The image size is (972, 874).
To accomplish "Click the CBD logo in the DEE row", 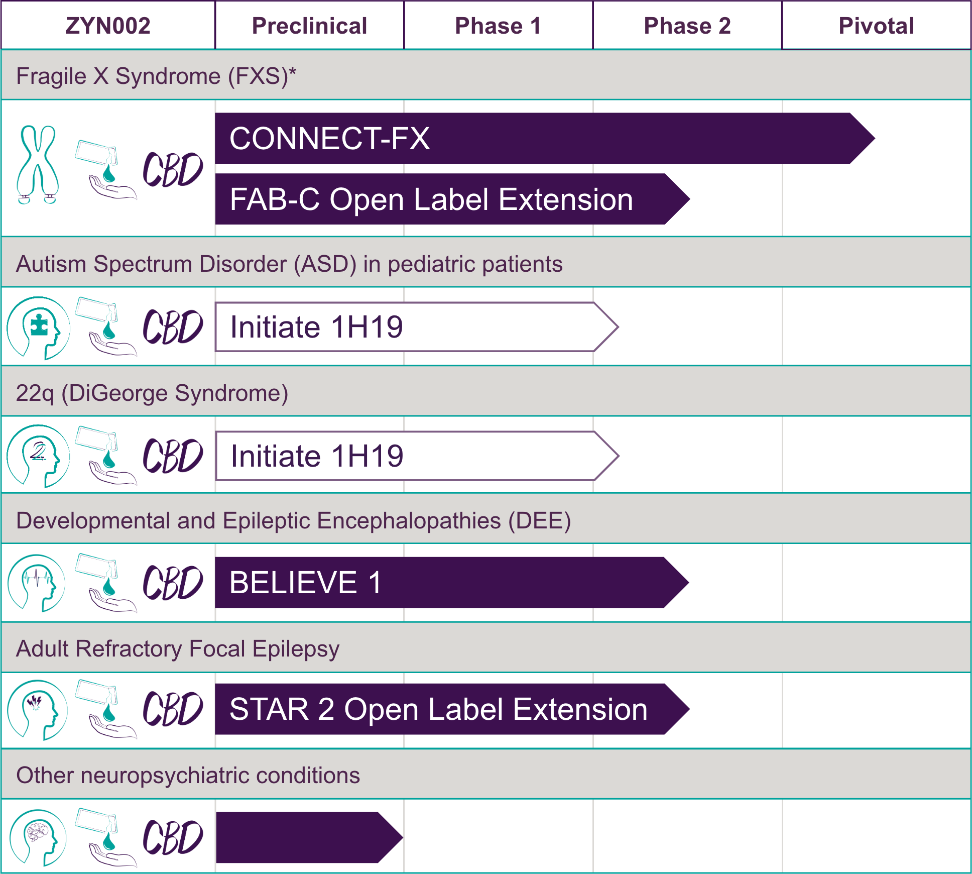I will pos(173,583).
